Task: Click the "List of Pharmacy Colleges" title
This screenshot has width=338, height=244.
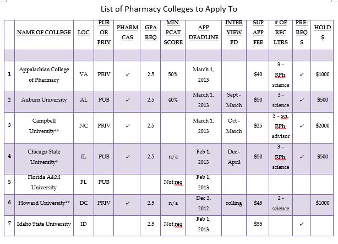Action: tap(168, 9)
